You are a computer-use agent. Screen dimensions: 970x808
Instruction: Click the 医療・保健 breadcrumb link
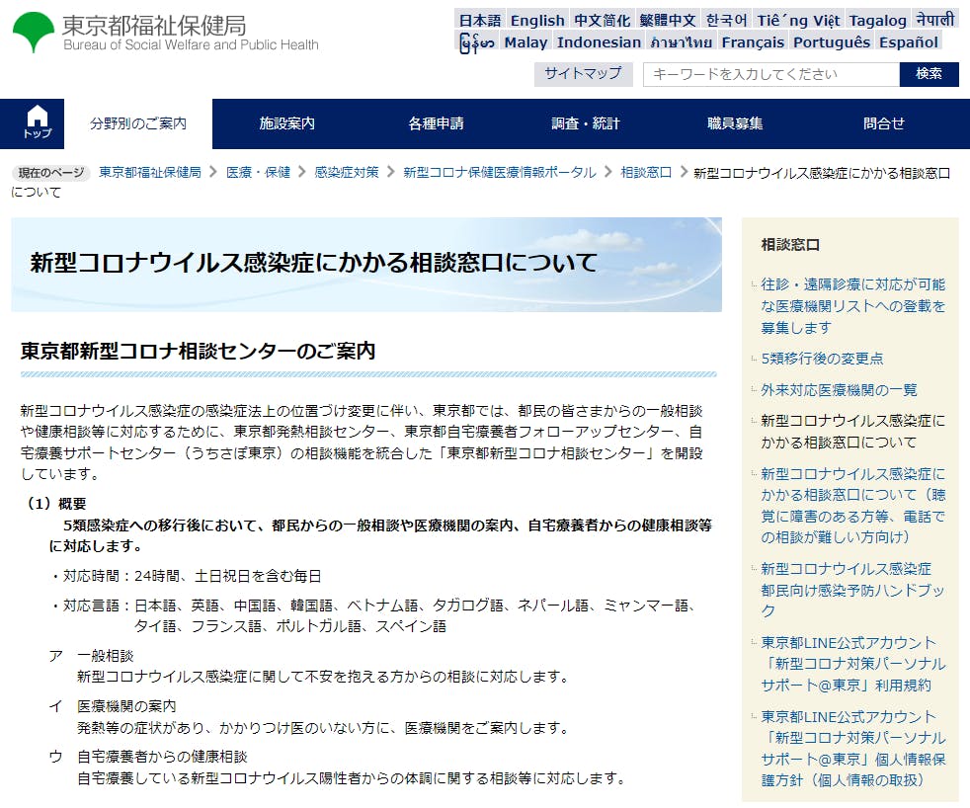coord(258,172)
